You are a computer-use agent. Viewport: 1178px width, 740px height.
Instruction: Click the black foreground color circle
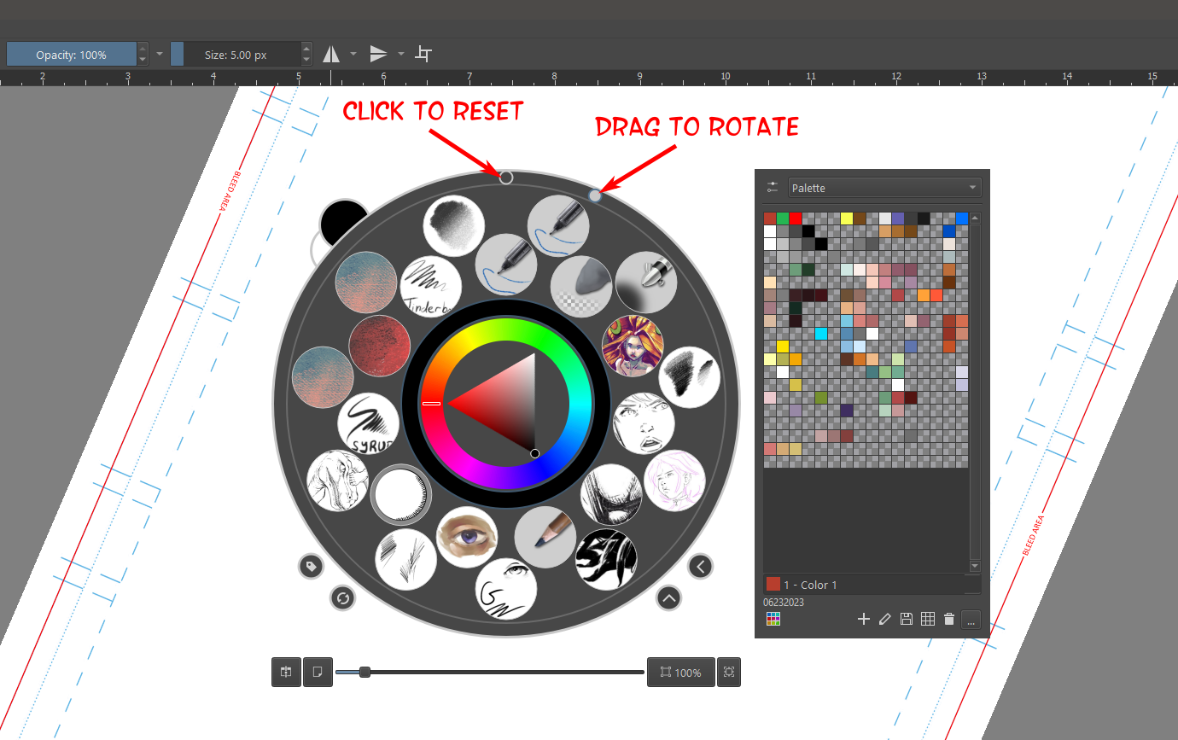click(x=342, y=221)
